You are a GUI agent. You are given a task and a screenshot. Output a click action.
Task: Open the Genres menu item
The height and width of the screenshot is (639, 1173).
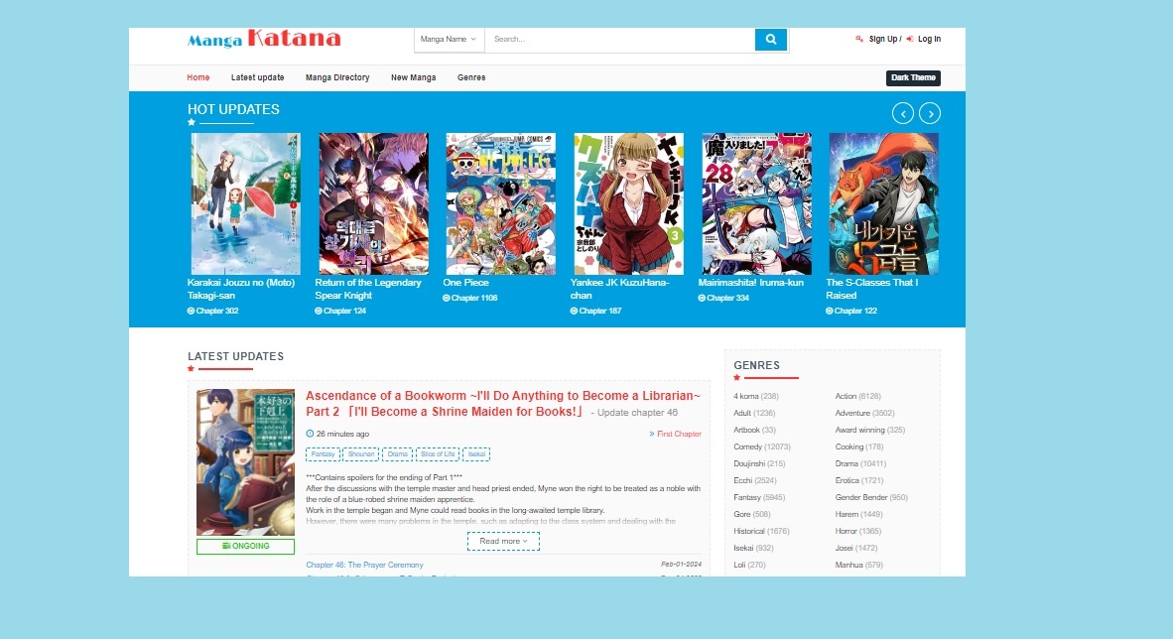tap(471, 77)
